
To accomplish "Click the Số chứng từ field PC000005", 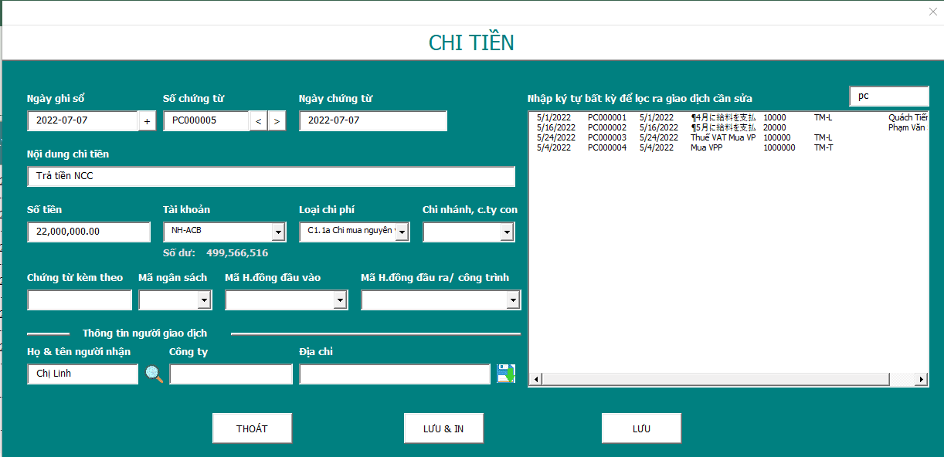I will tap(206, 121).
